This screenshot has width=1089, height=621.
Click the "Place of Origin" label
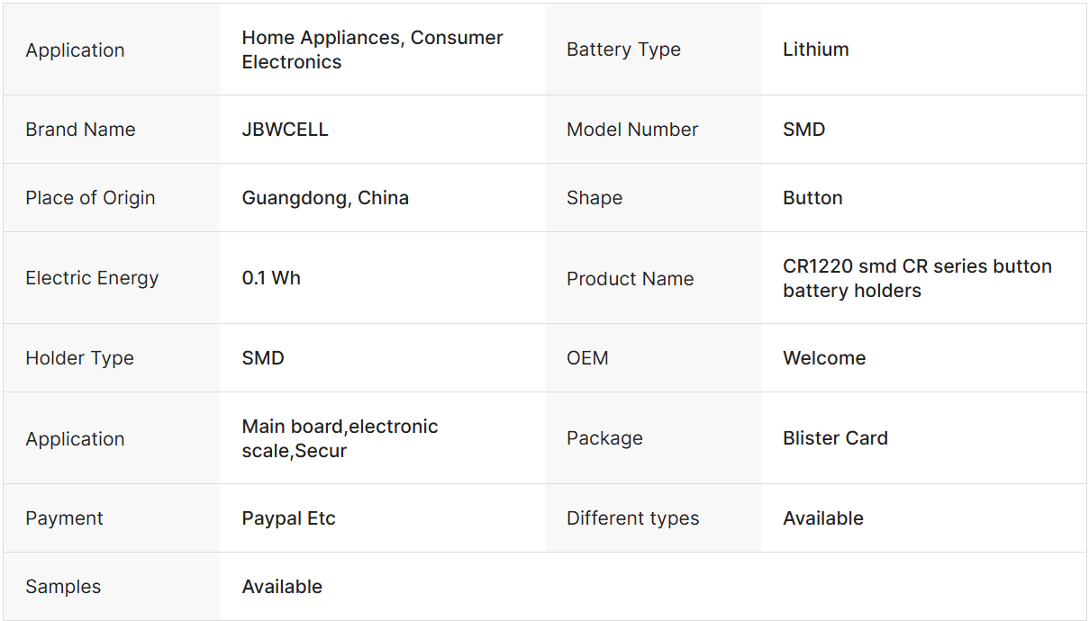90,198
